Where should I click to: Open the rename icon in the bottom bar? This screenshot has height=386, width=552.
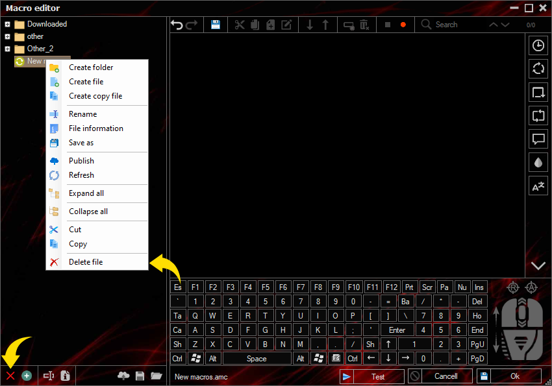47,376
